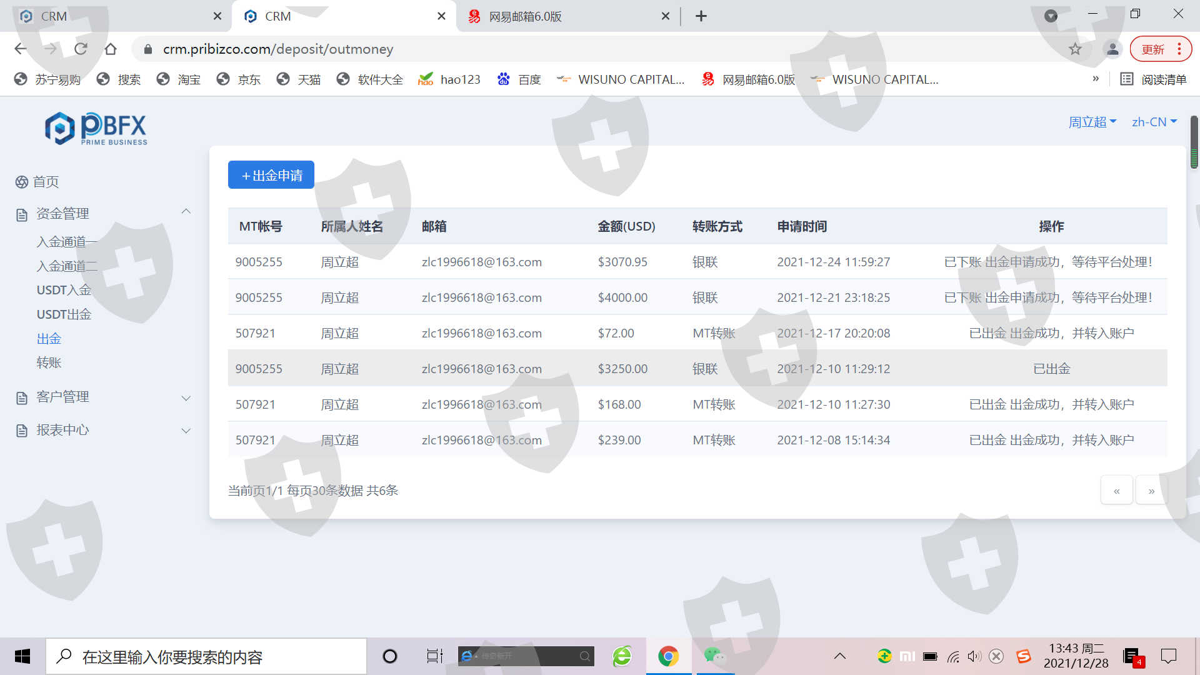Viewport: 1200px width, 675px height.
Task: Click the 转账 sidebar link
Action: pyautogui.click(x=49, y=362)
